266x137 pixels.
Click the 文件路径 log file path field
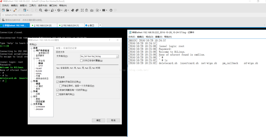click(x=98, y=56)
